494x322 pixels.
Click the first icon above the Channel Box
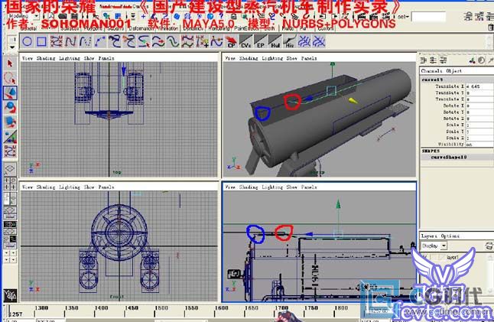pos(424,60)
